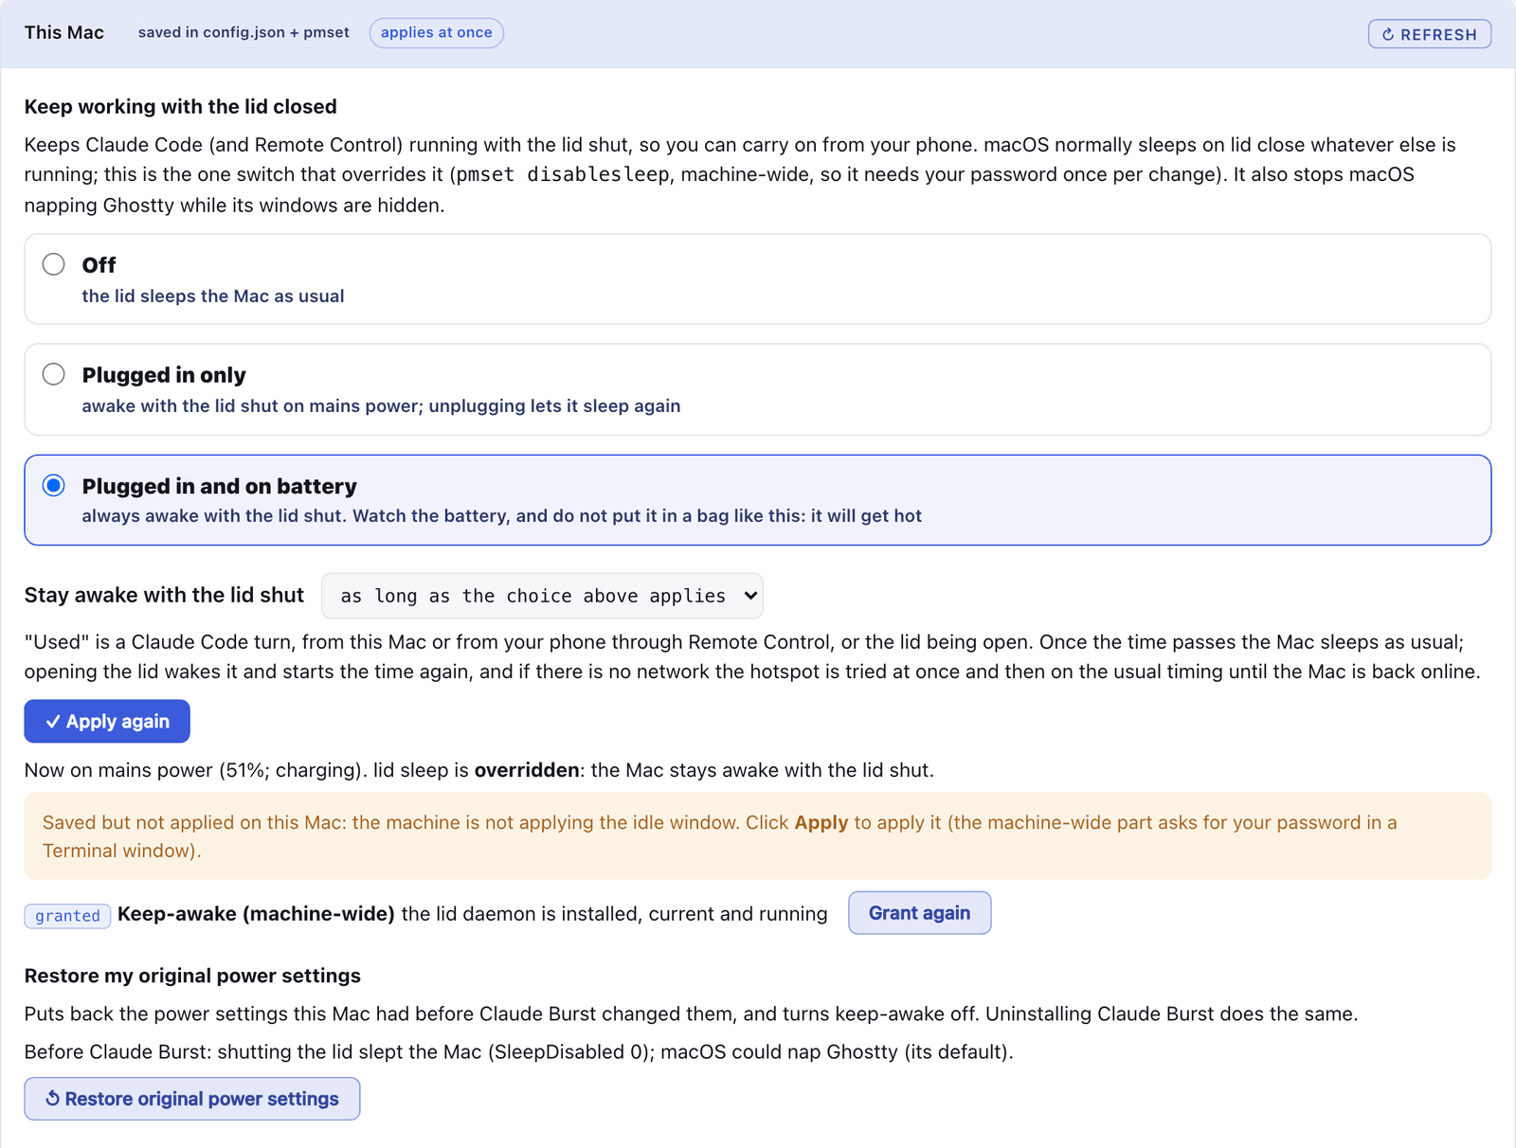1516x1148 pixels.
Task: Click the 'Before Claude Burst' status line
Action: point(518,1052)
